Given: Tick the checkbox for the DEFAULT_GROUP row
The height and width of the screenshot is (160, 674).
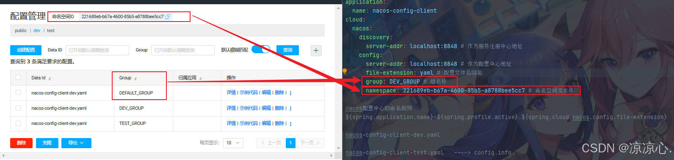Looking at the screenshot, I should (18, 92).
